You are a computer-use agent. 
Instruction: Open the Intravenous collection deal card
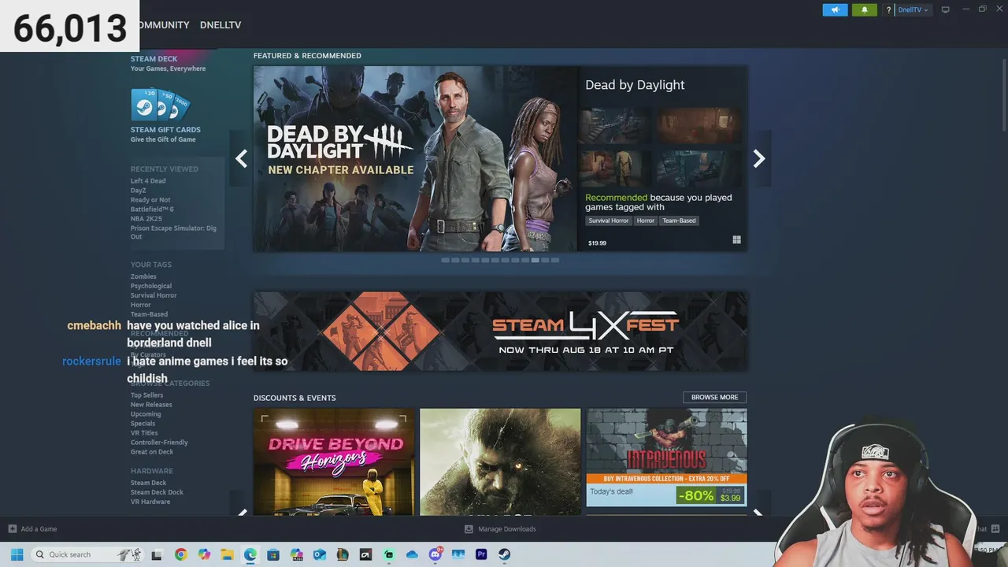pyautogui.click(x=666, y=458)
